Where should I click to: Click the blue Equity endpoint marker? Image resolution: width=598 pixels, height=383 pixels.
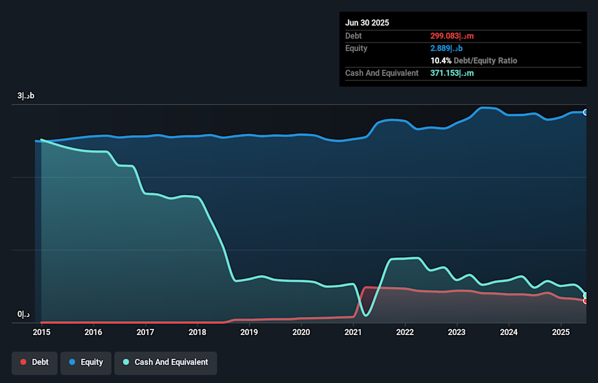(x=585, y=113)
